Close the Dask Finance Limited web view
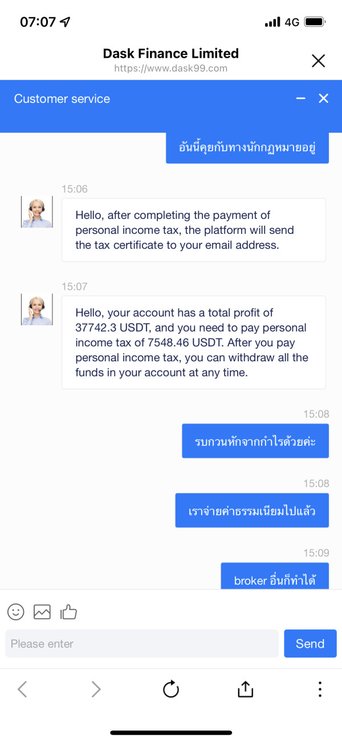342x742 pixels. click(318, 61)
